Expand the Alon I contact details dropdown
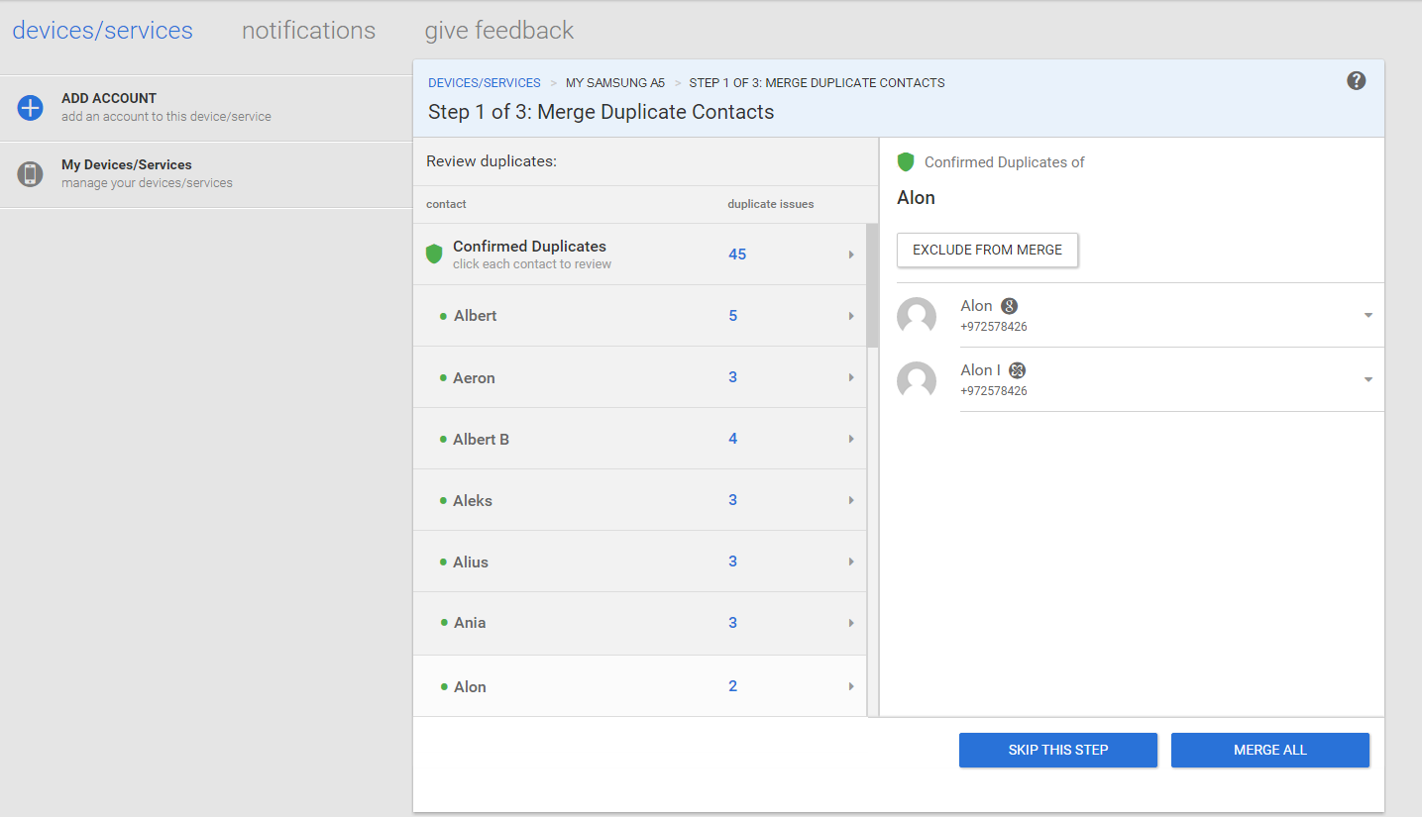The height and width of the screenshot is (817, 1422). coord(1368,380)
